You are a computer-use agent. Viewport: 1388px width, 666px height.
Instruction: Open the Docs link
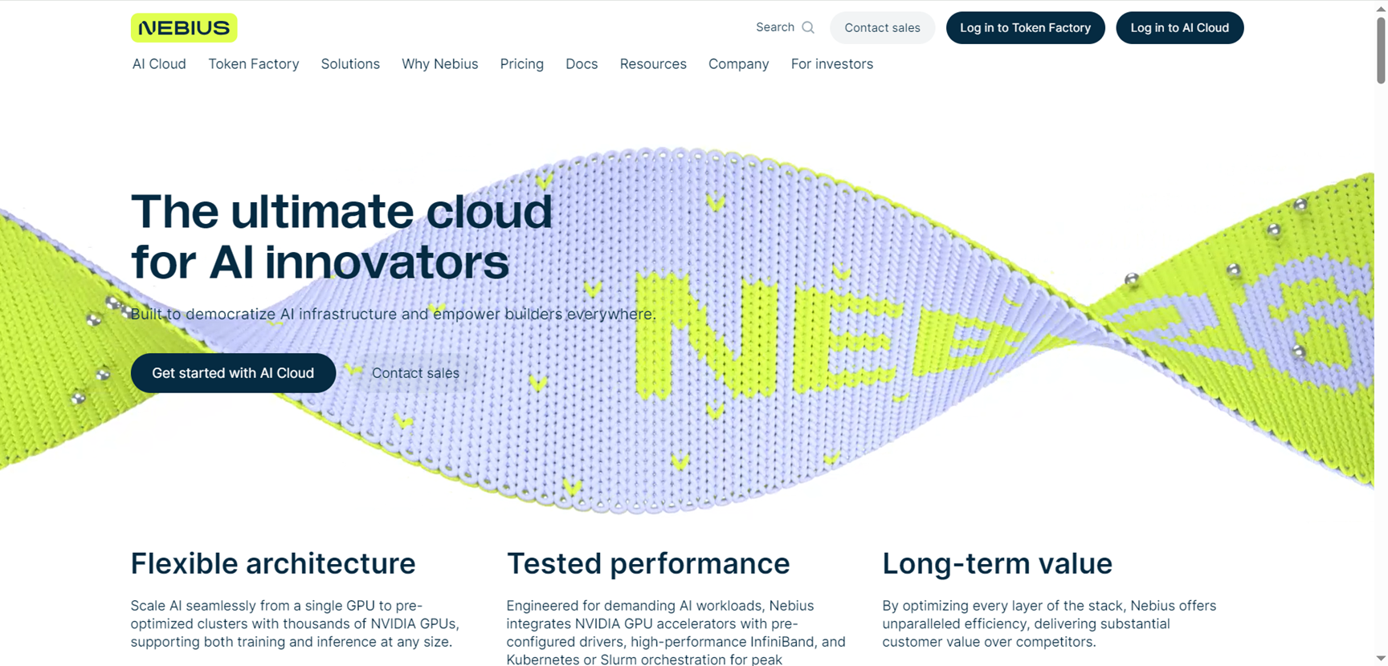[x=582, y=64]
